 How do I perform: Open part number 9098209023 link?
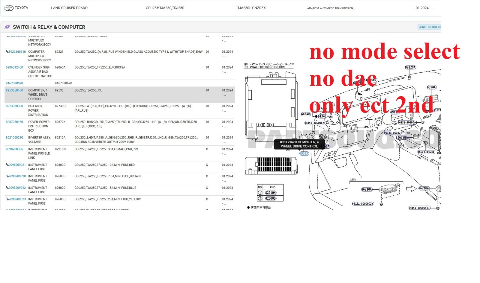(17, 199)
